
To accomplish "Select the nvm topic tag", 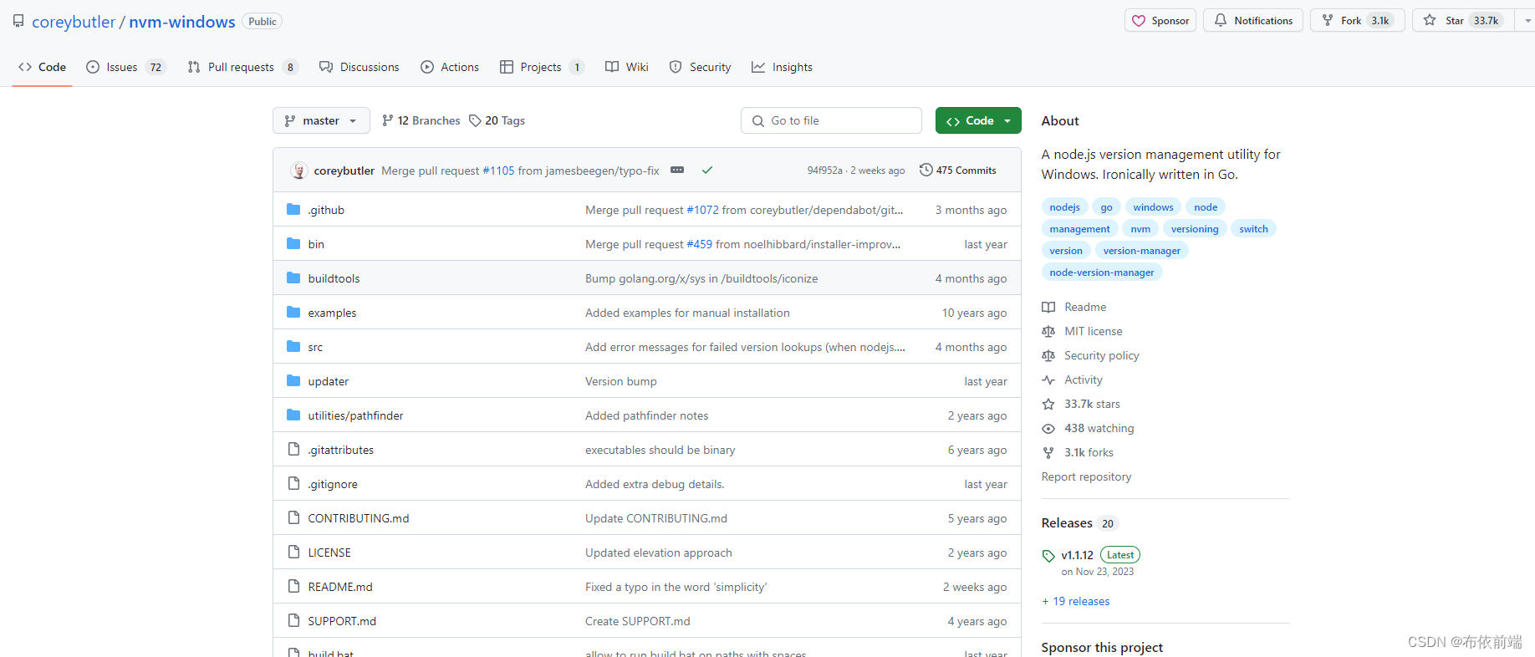I will (1140, 229).
